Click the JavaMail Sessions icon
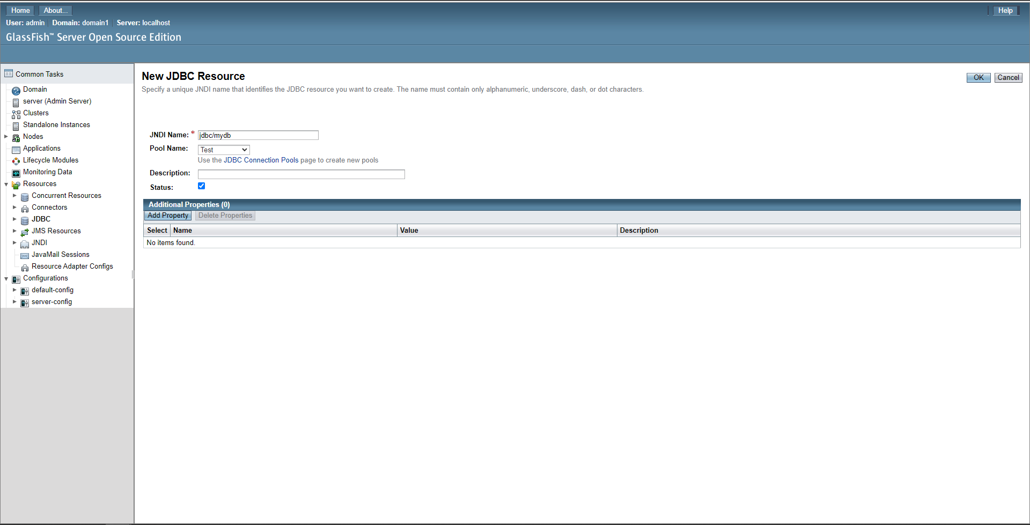The image size is (1030, 525). point(25,255)
